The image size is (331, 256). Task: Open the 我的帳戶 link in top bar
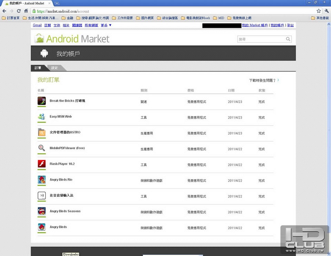(277, 25)
